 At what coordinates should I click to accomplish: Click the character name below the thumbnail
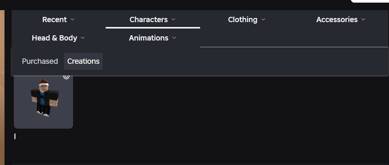(x=15, y=136)
